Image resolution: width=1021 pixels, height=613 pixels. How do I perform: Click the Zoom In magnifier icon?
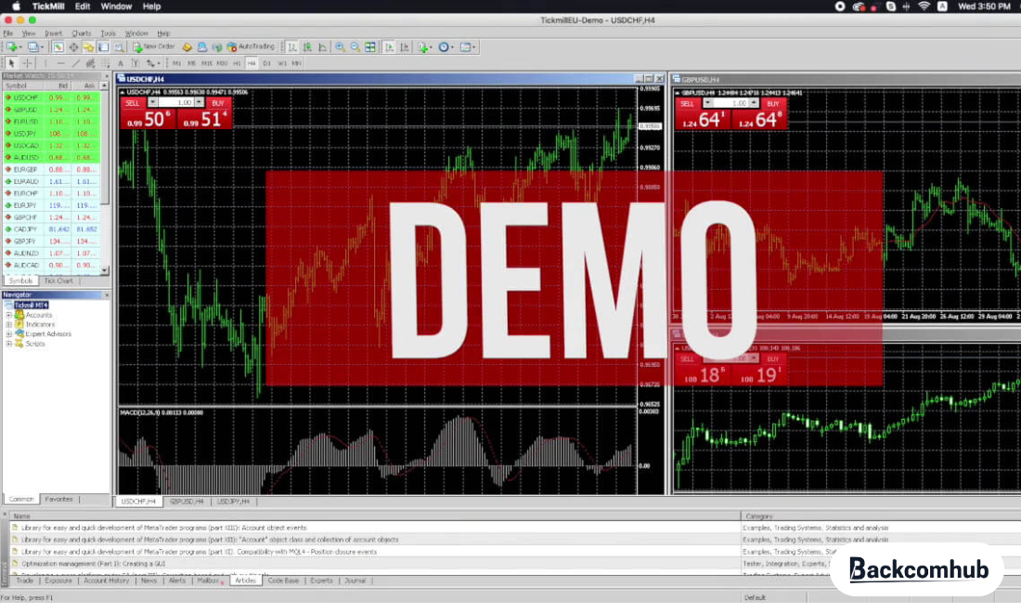coord(339,46)
